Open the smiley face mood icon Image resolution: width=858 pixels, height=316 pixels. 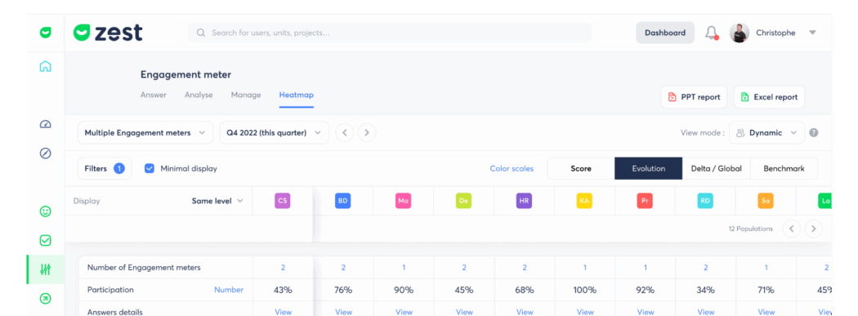pyautogui.click(x=46, y=211)
